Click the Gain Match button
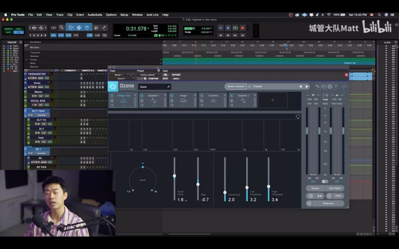This screenshot has height=249, width=399. pos(335,188)
